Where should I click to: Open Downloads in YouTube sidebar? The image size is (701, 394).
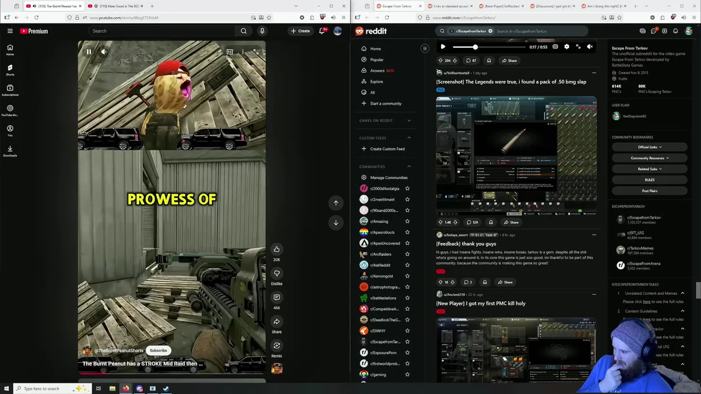(10, 150)
